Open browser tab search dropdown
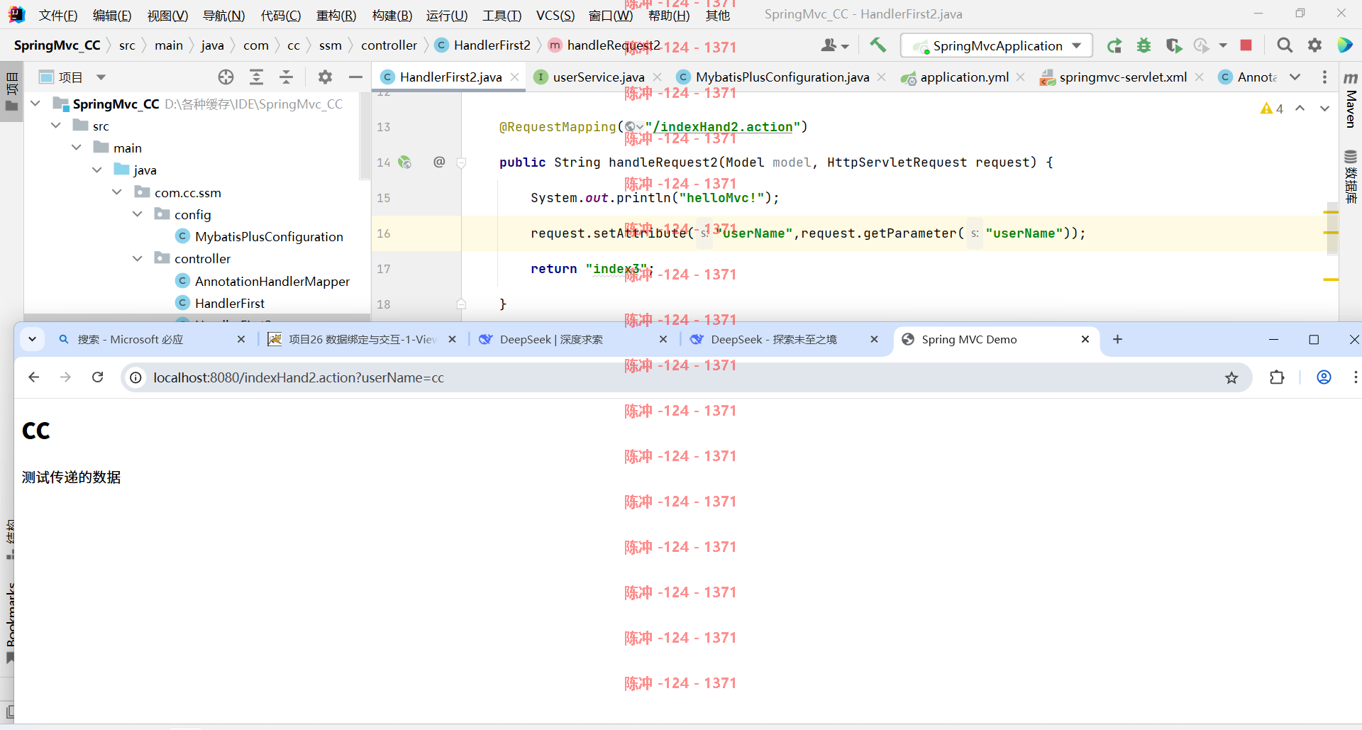Viewport: 1362px width, 730px height. coord(32,339)
